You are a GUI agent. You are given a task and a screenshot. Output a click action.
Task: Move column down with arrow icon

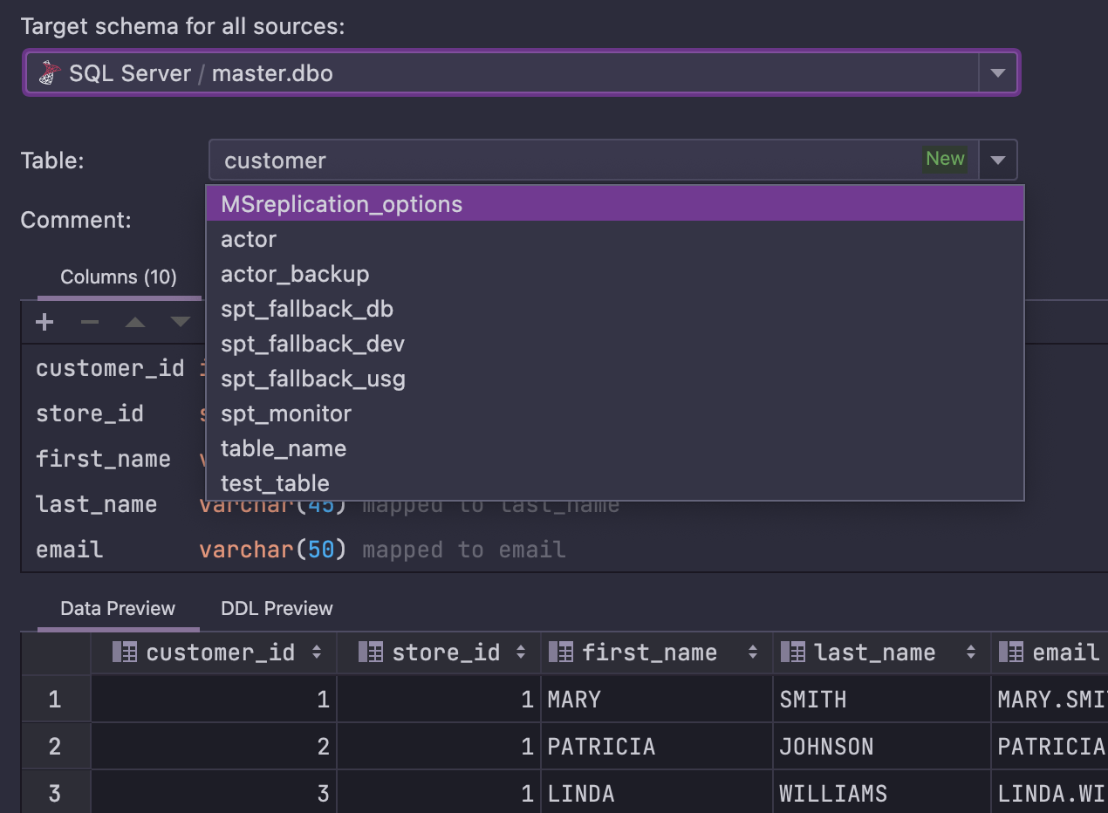[181, 323]
